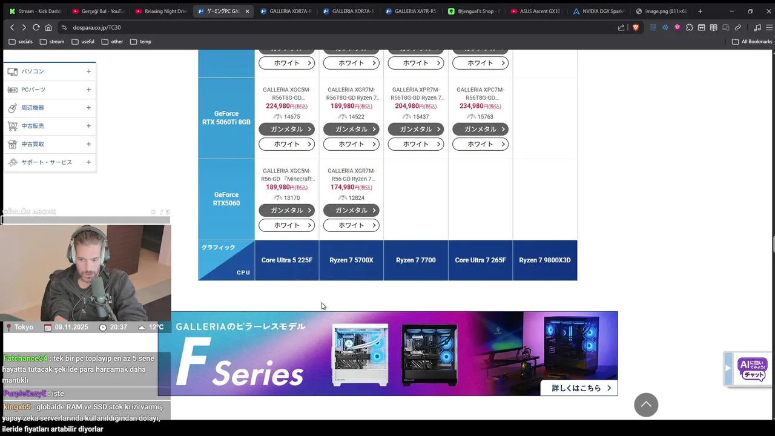This screenshot has width=775, height=436.
Task: Switch to ASUS Ascent GX10 tab
Action: 537,11
